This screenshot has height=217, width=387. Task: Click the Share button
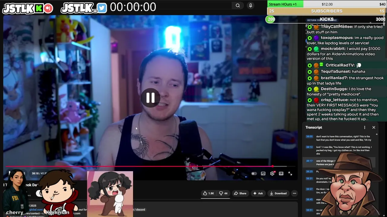pyautogui.click(x=240, y=193)
